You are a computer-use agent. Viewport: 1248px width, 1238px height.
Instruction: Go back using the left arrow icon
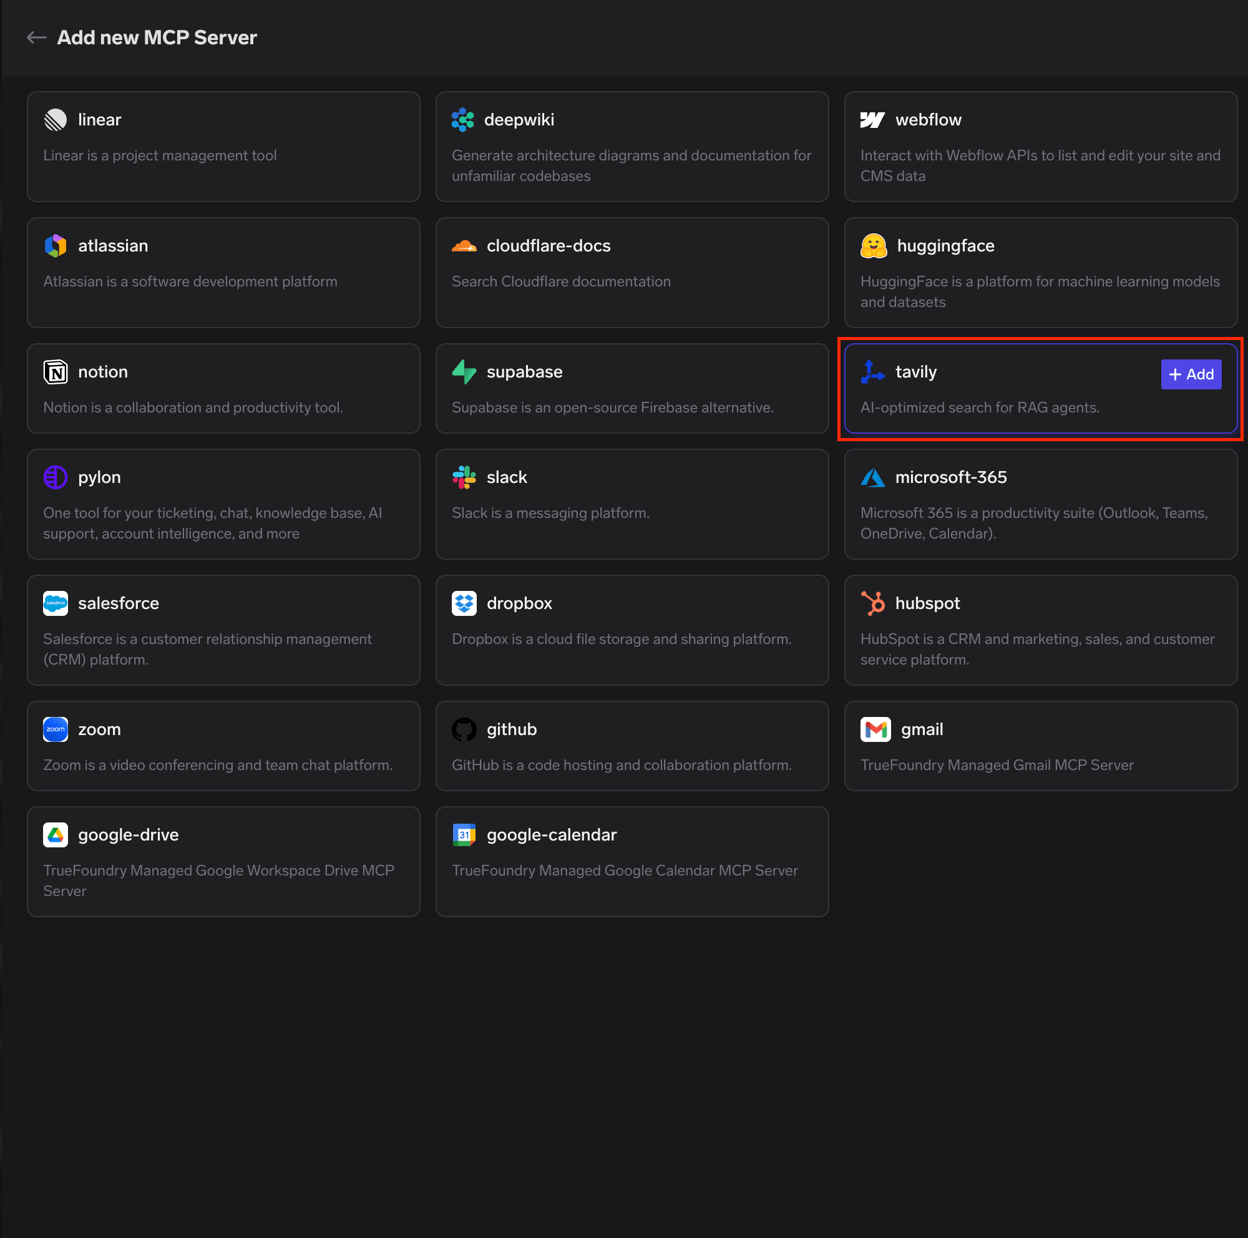pyautogui.click(x=36, y=37)
